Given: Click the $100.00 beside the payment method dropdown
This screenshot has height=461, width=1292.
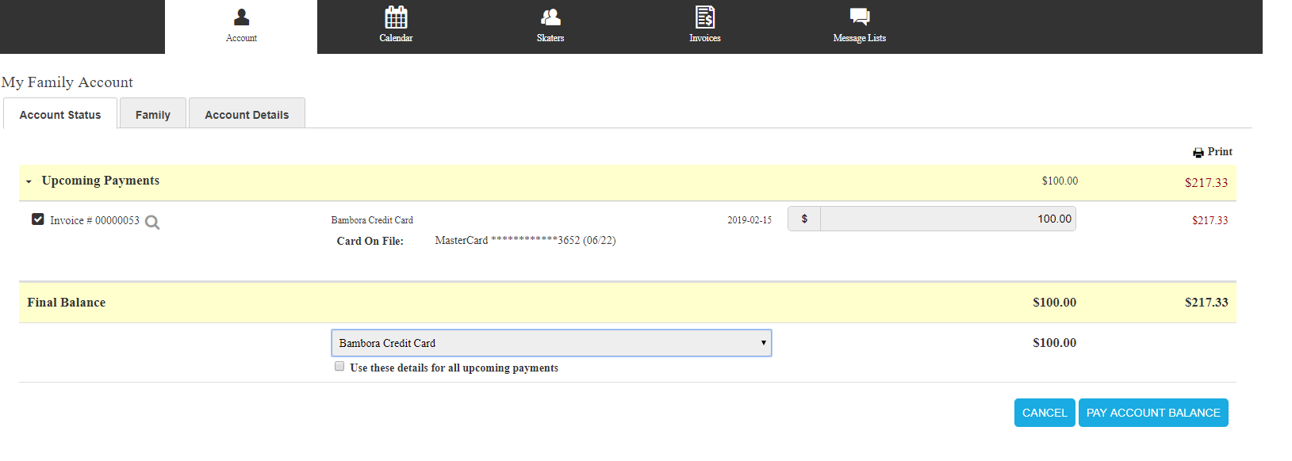Looking at the screenshot, I should 1054,343.
